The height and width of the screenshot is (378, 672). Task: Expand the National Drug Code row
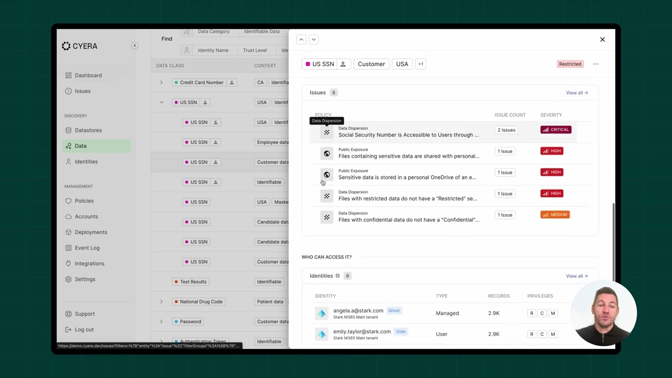pyautogui.click(x=161, y=302)
